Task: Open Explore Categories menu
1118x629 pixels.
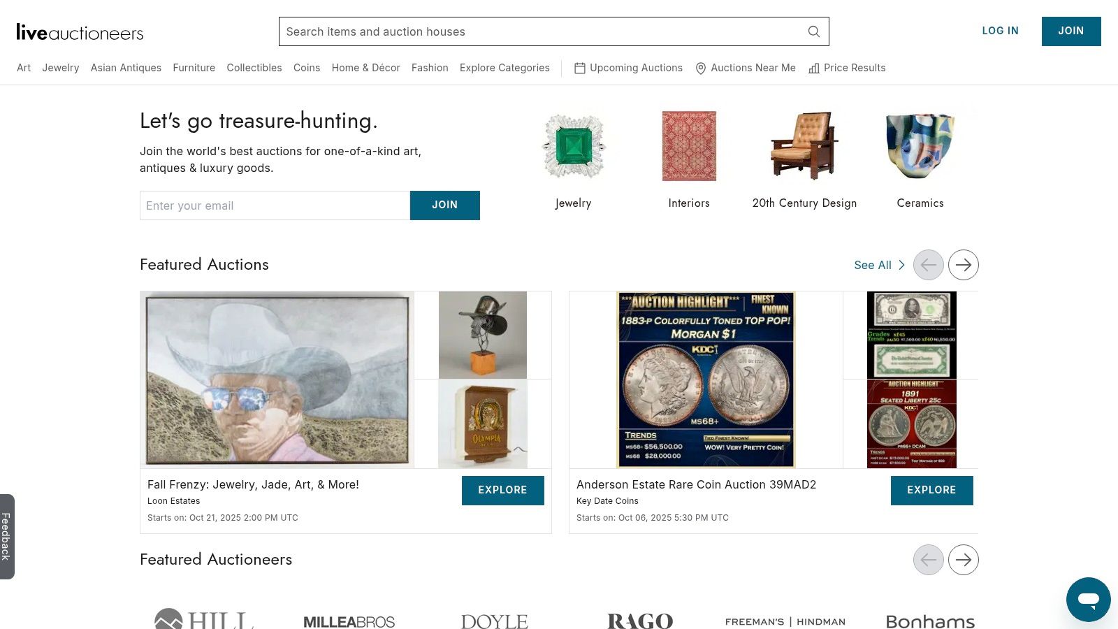Action: pyautogui.click(x=504, y=68)
